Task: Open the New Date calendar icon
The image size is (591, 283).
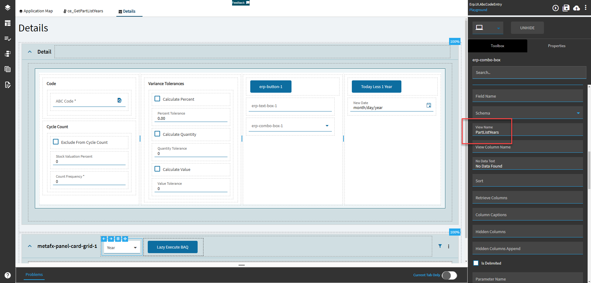Action: point(429,105)
